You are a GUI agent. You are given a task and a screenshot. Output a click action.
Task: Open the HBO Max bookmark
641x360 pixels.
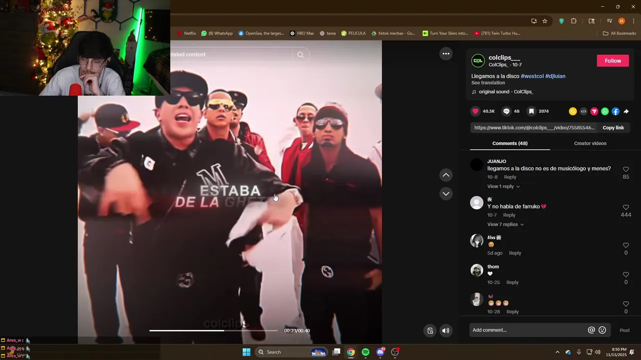302,33
